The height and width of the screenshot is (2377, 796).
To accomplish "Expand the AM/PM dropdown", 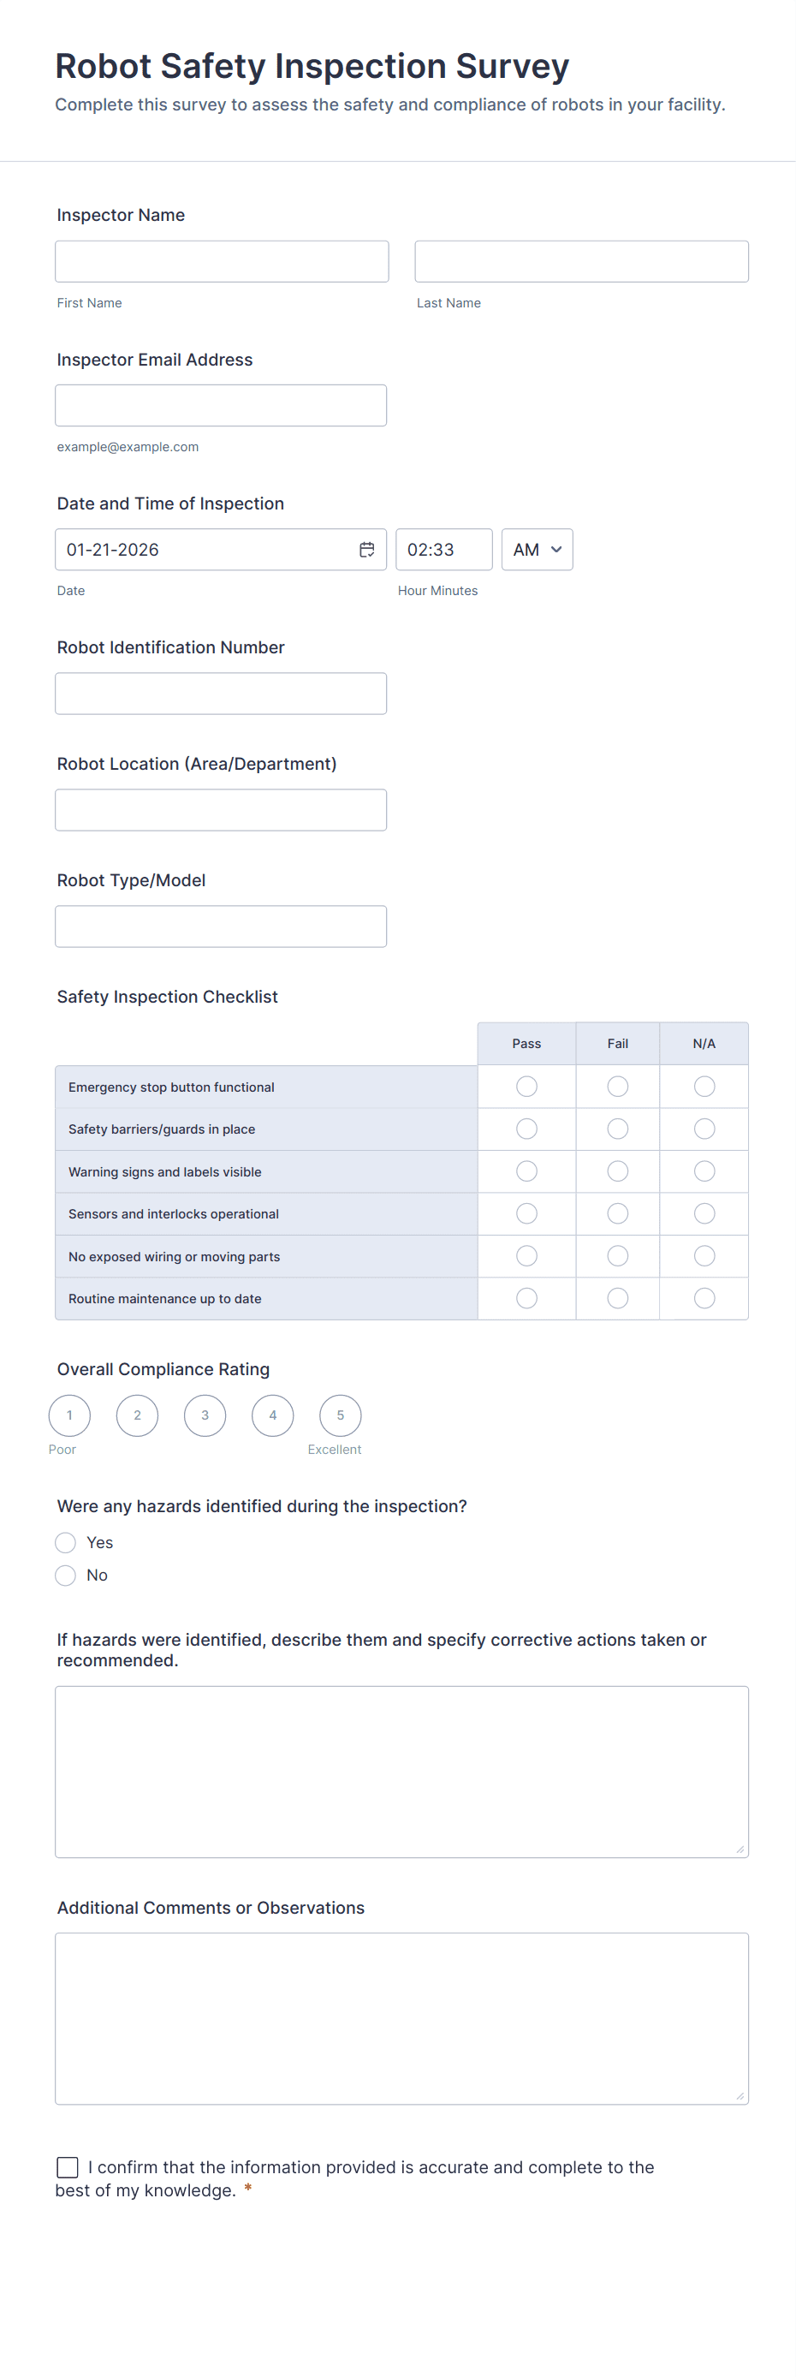I will pyautogui.click(x=537, y=550).
